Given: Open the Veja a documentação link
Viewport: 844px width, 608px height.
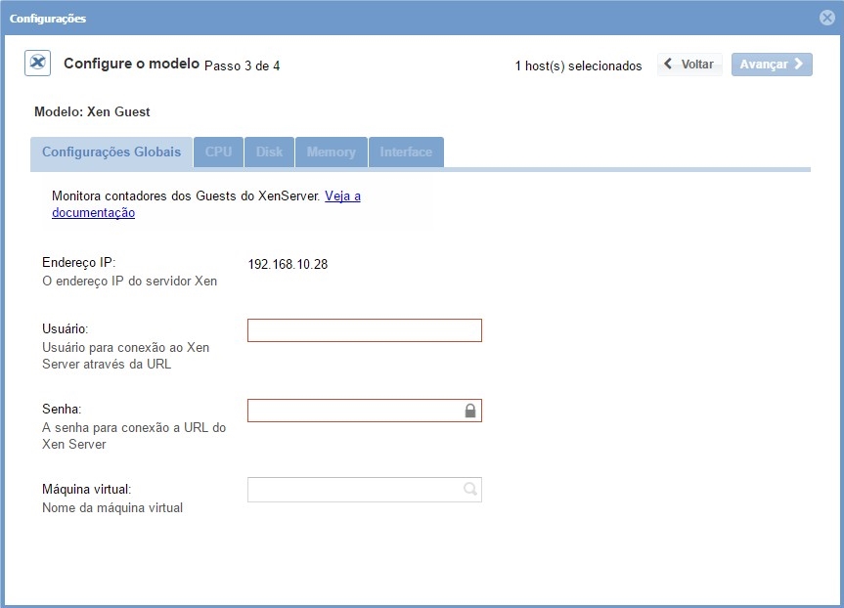Looking at the screenshot, I should point(342,196).
